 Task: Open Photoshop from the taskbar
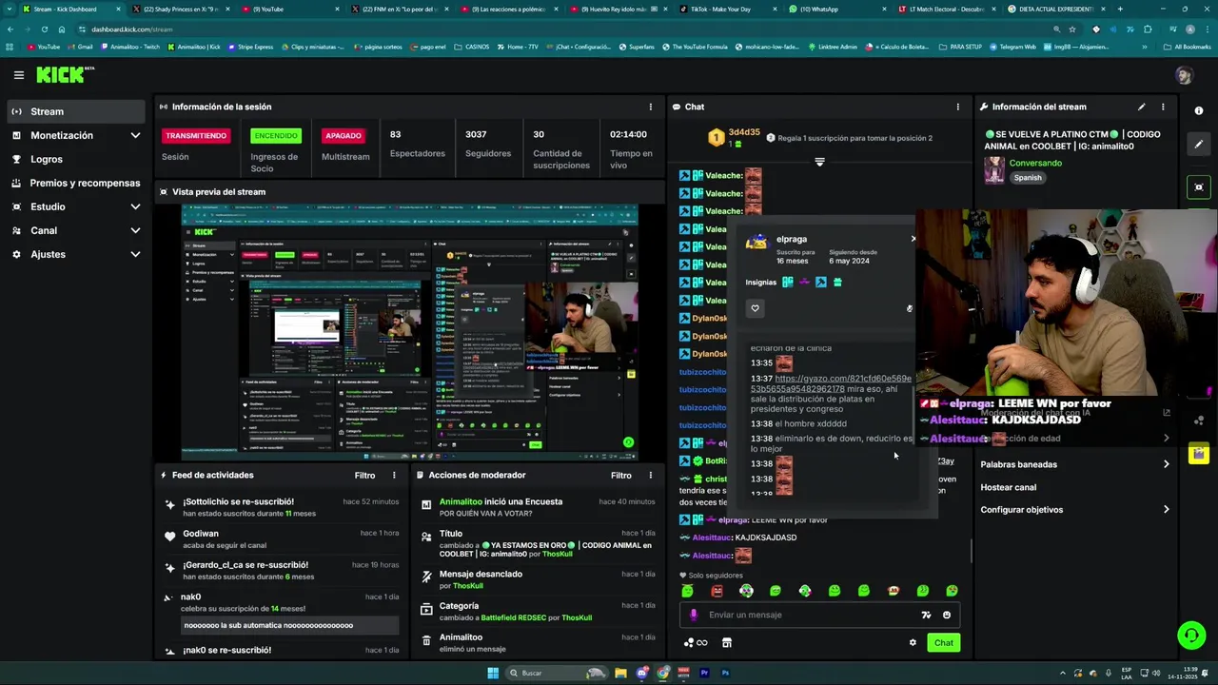pyautogui.click(x=725, y=673)
